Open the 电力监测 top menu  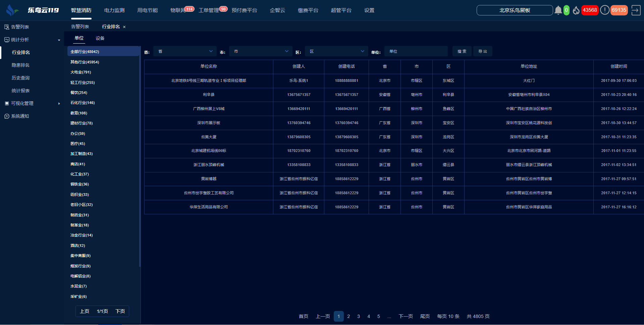coord(114,10)
